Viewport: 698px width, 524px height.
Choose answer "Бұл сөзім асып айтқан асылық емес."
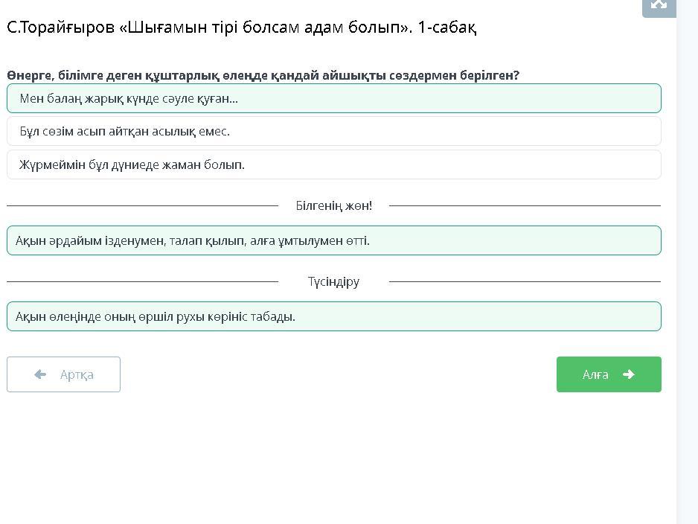(333, 131)
